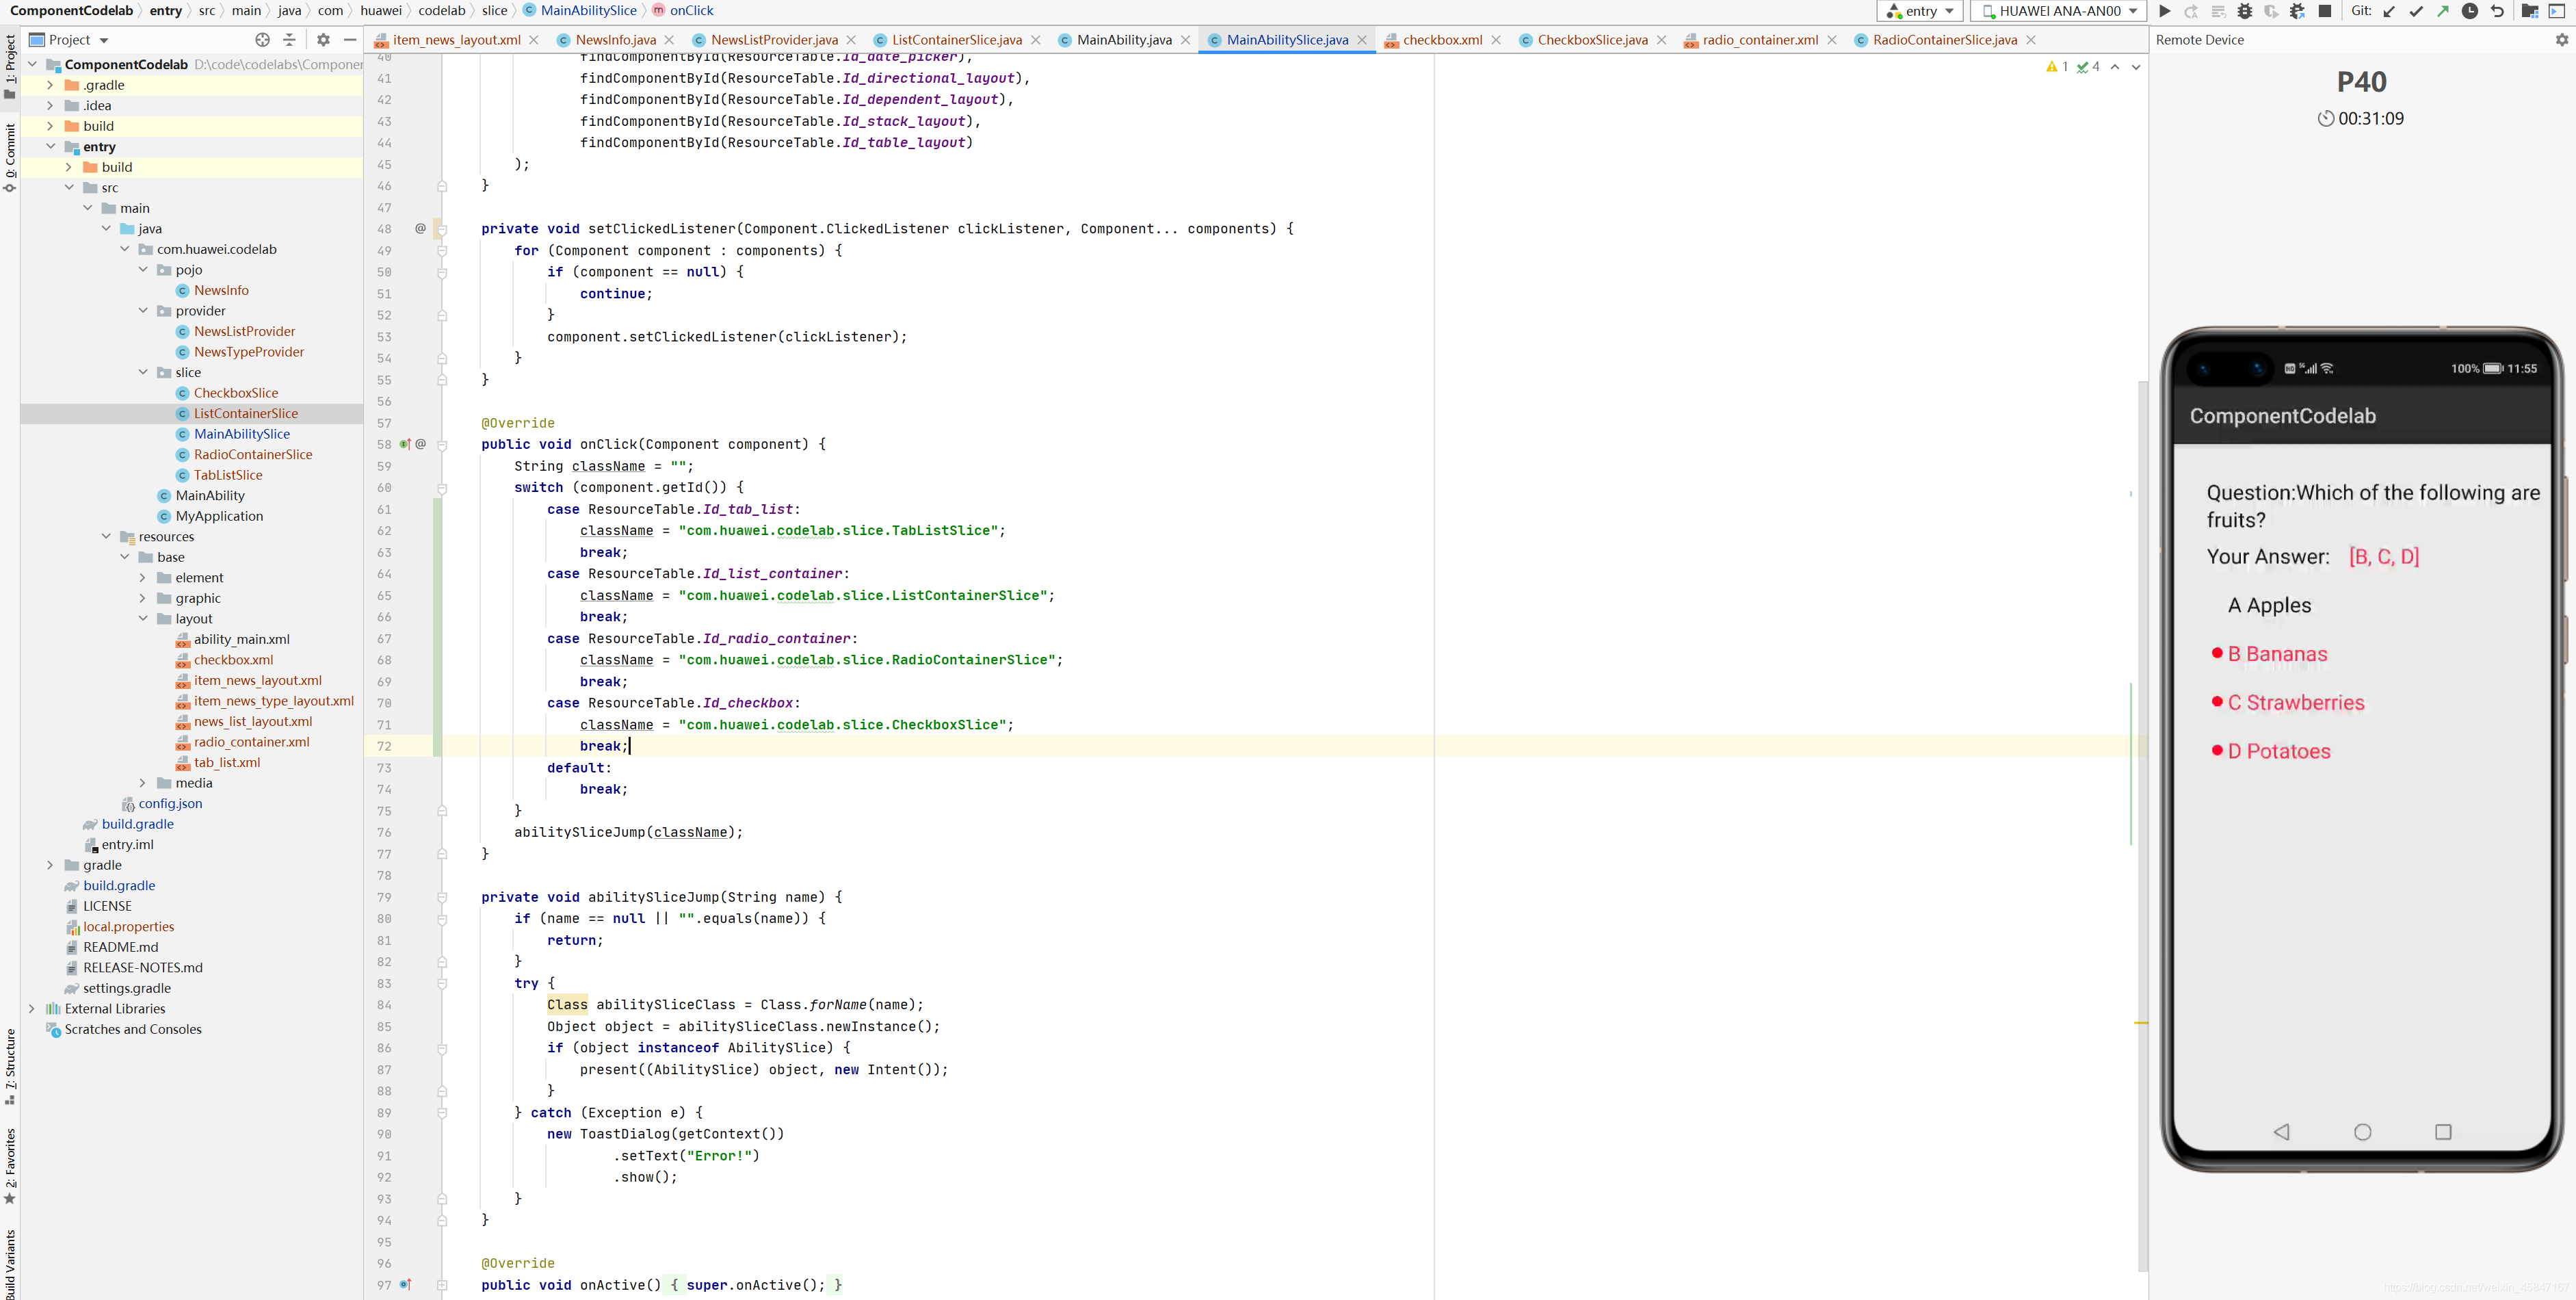Click Git Rollback icon

click(x=2497, y=11)
